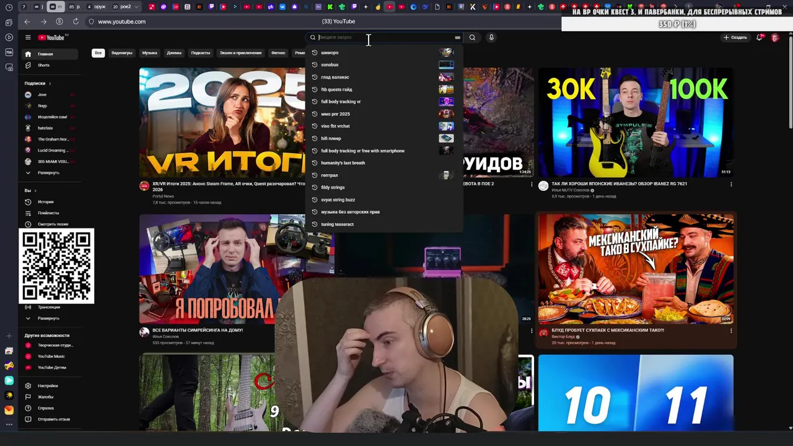Select the Музыка filter chip

(x=150, y=53)
